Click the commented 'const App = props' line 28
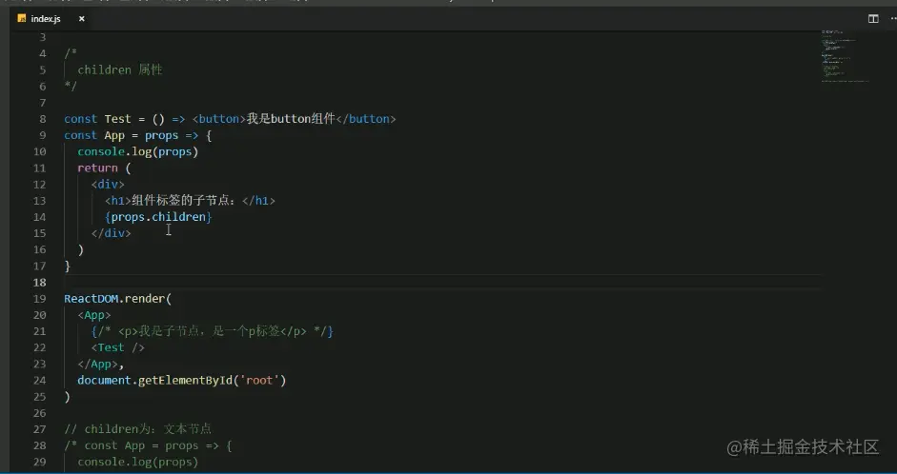Viewport: 897px width, 474px height. tap(148, 445)
